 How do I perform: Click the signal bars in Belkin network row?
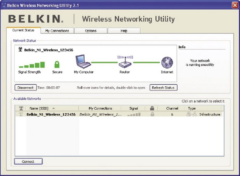pos(134,114)
